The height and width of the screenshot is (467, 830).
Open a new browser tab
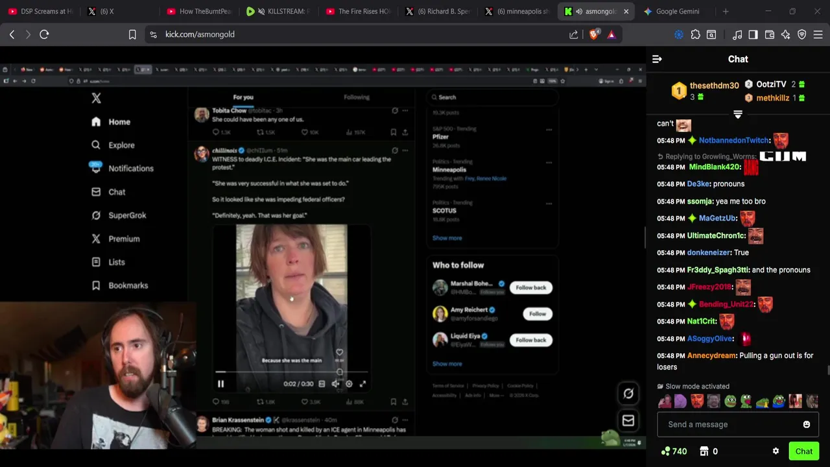pos(726,11)
